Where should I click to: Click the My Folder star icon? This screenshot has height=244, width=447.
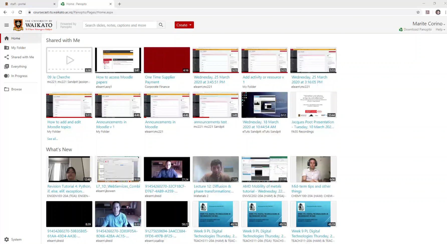pyautogui.click(x=7, y=48)
